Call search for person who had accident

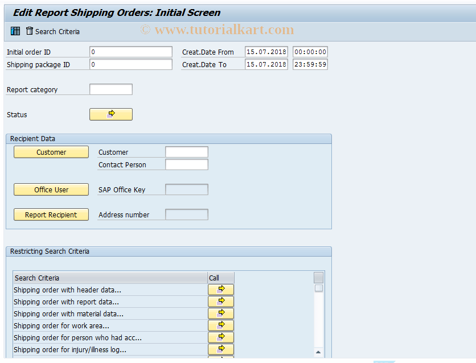[220, 337]
